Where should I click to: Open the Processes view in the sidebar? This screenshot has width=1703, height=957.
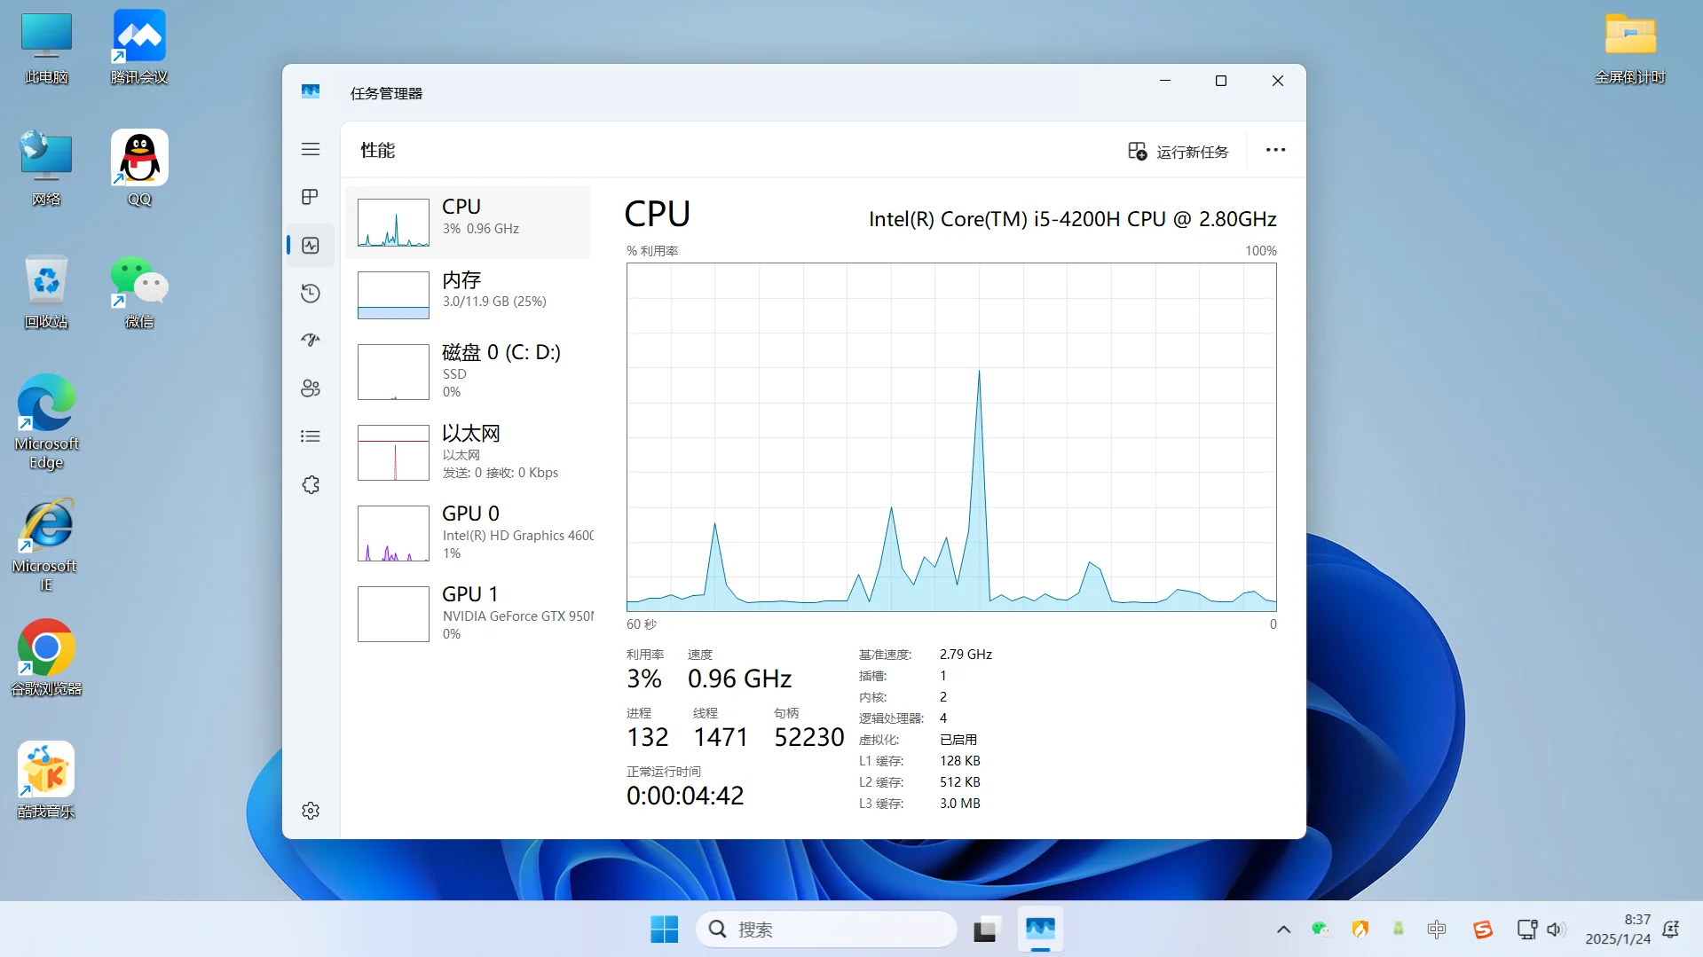coord(310,197)
